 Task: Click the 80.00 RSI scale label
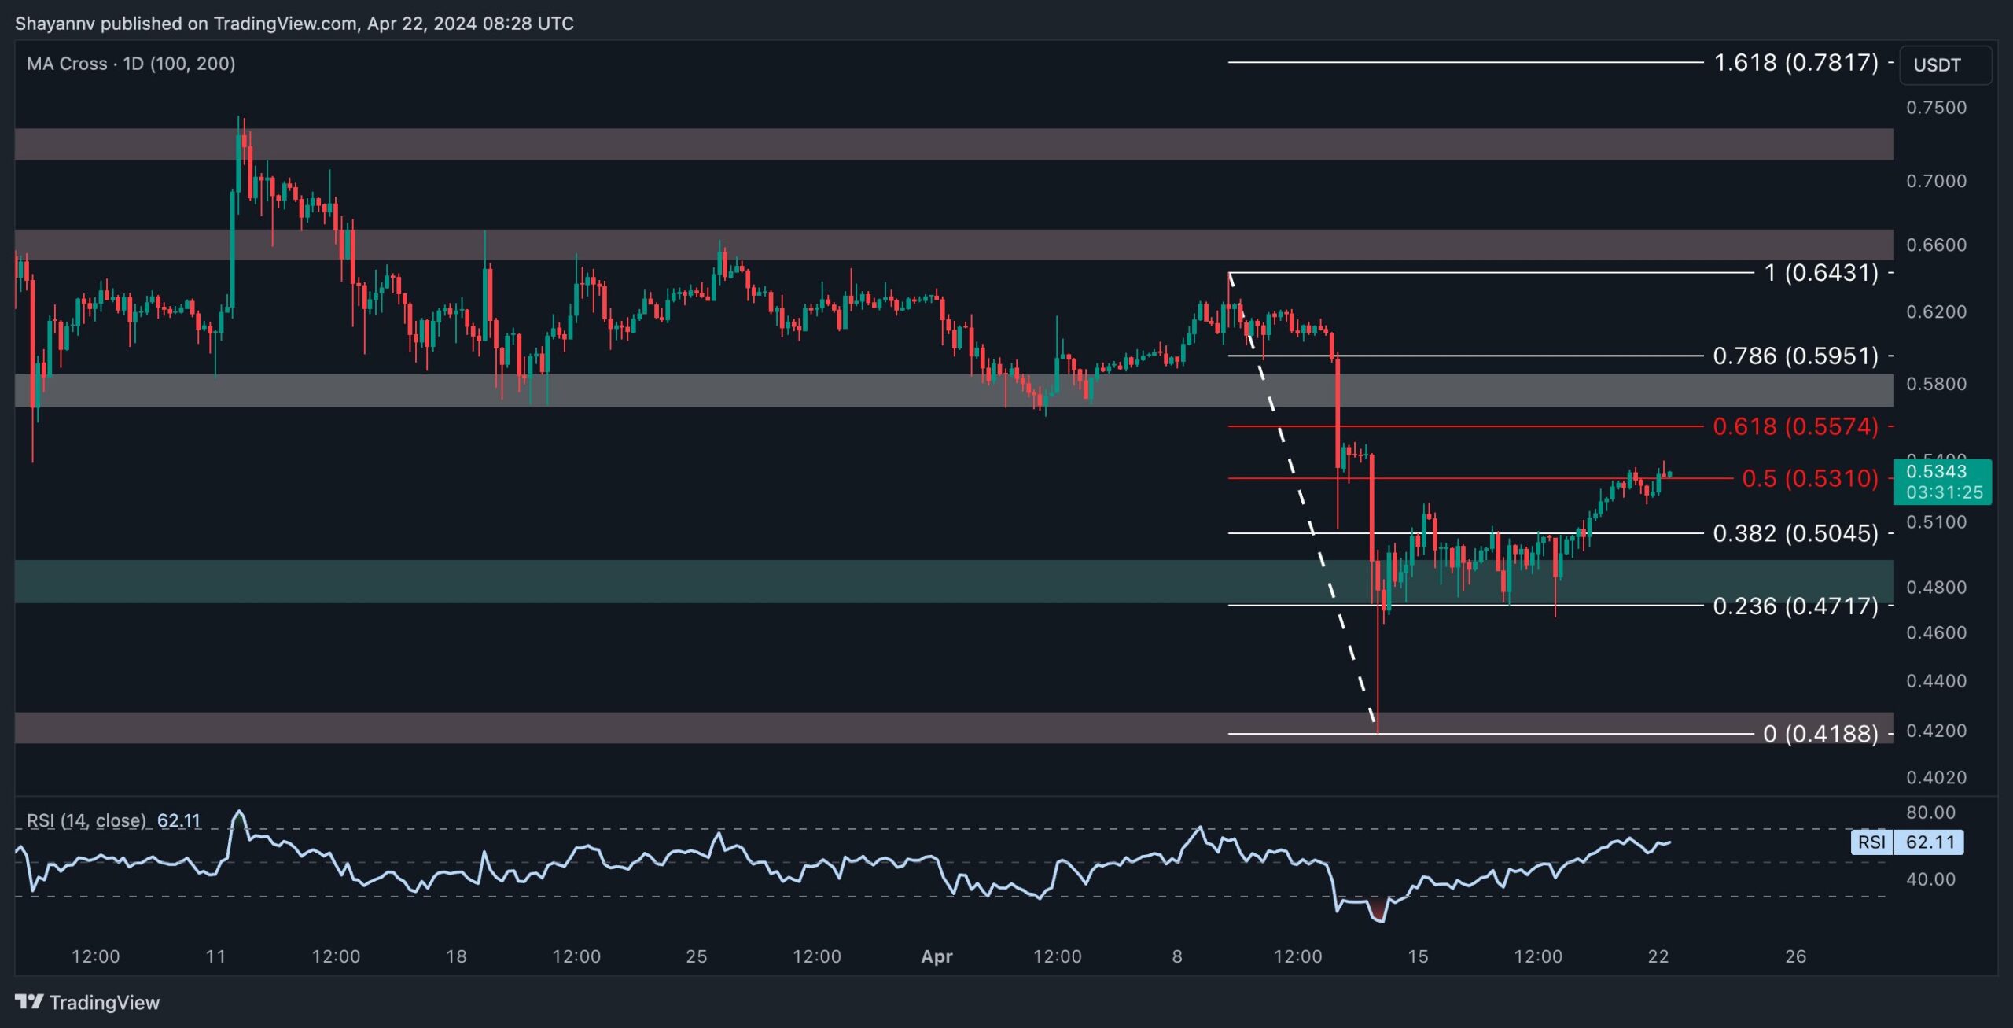point(1930,812)
